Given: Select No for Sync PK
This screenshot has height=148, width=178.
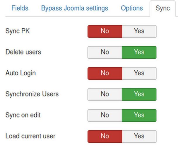Looking at the screenshot, I should point(105,31).
